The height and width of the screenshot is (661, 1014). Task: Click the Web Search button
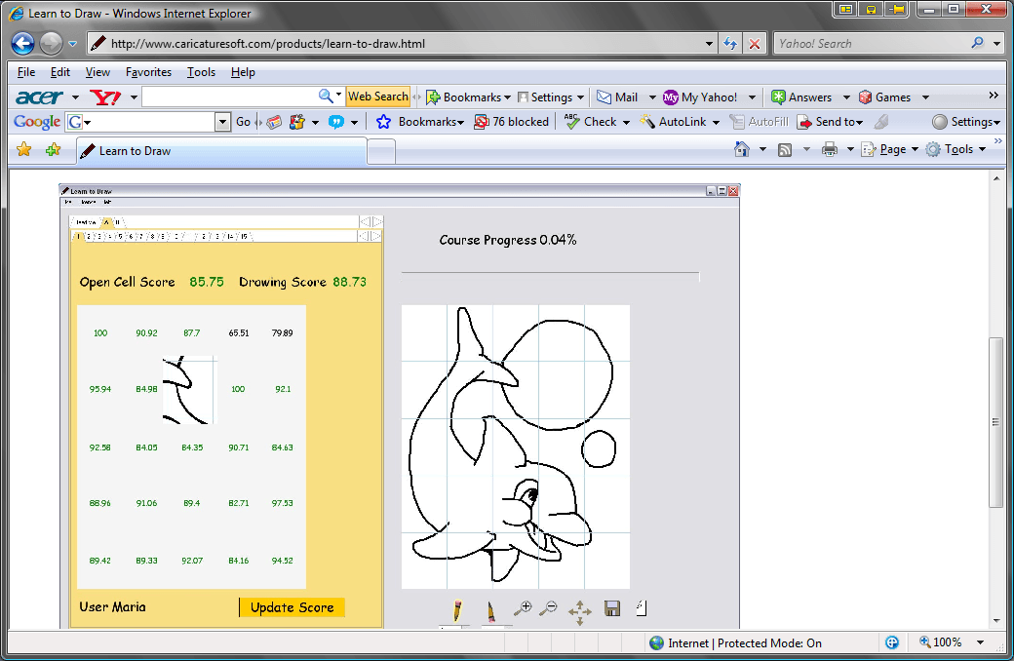click(x=377, y=97)
